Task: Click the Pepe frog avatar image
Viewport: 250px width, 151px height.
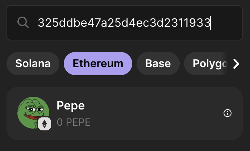Action: [33, 113]
